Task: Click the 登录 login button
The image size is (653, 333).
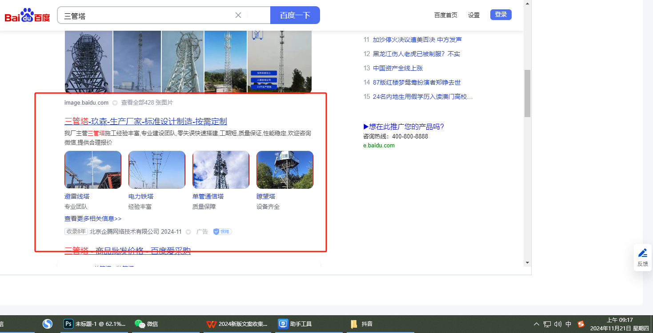Action: point(501,15)
